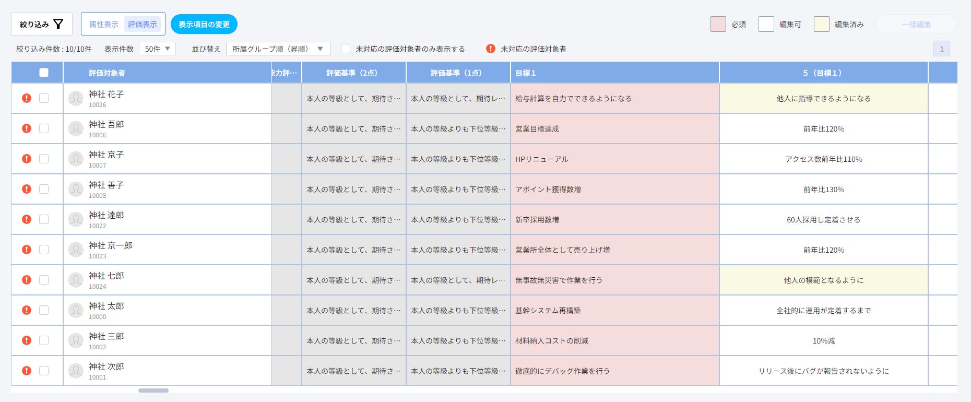
Task: Click the 表示項目の変更 button
Action: click(204, 24)
